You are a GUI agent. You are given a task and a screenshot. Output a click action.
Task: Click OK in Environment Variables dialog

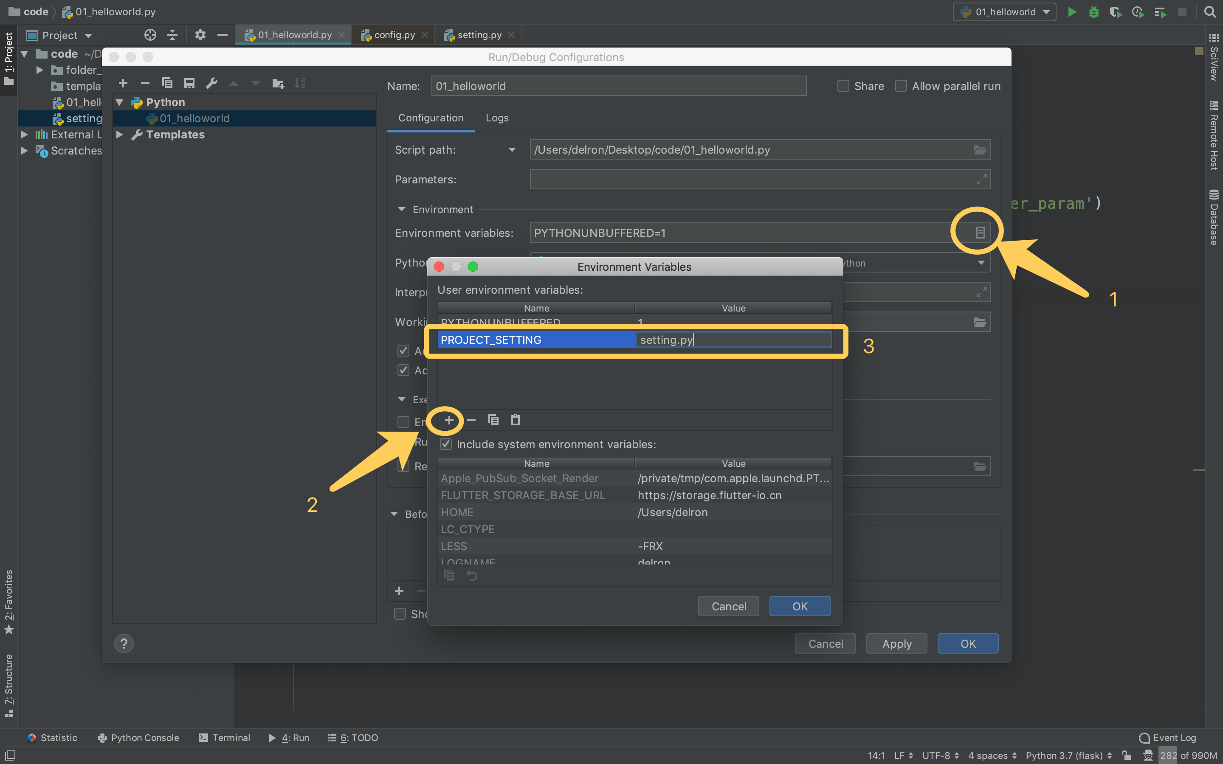[x=800, y=607]
